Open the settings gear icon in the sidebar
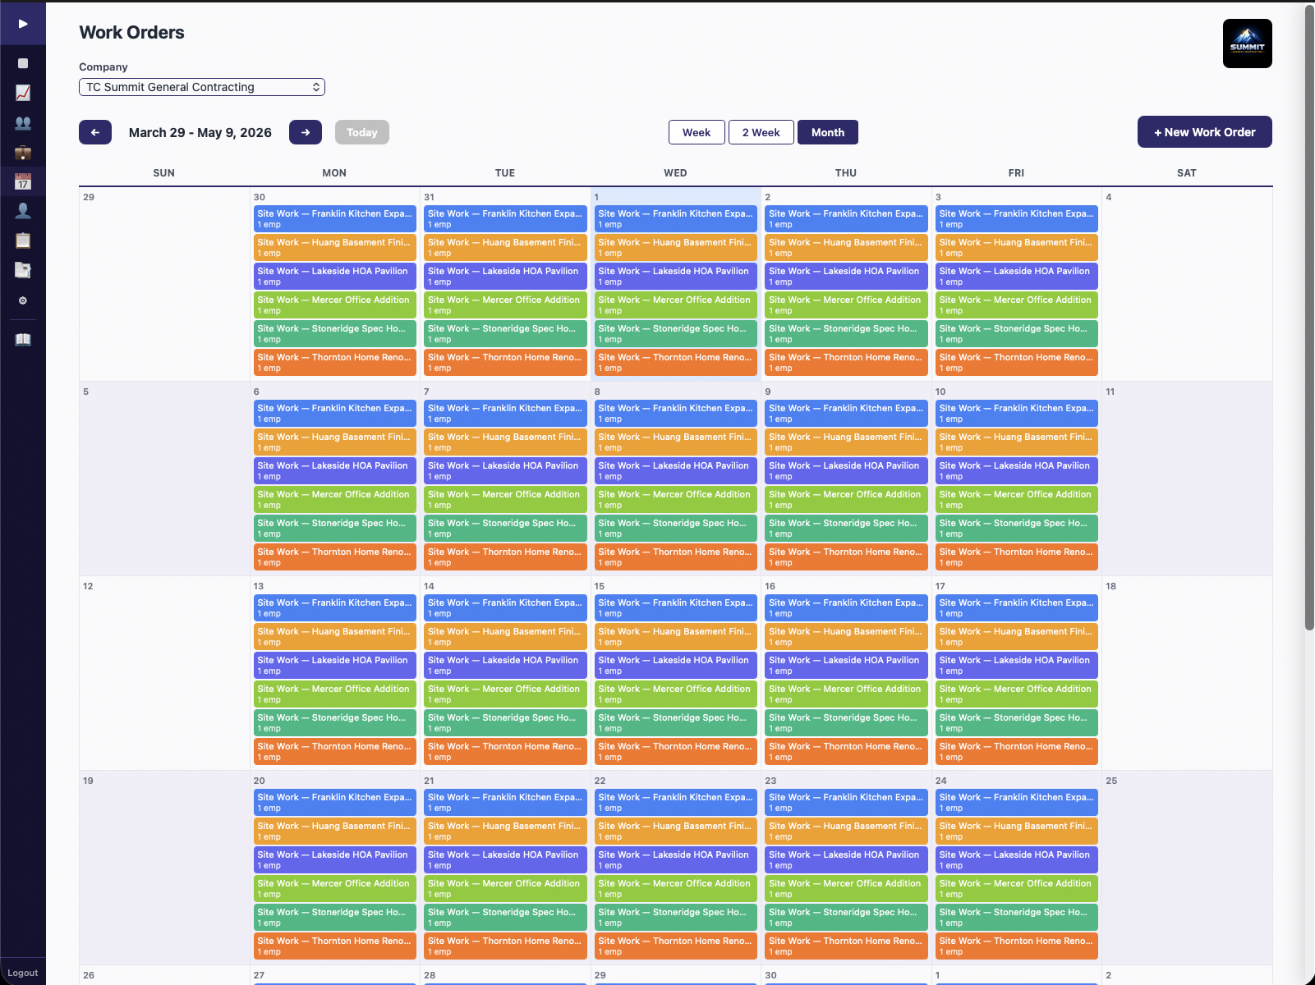 23,300
